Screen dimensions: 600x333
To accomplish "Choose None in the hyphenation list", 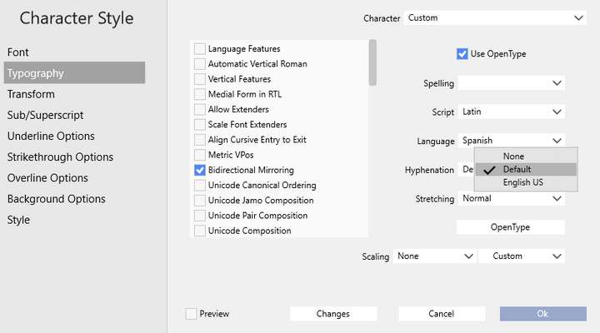I will [513, 156].
